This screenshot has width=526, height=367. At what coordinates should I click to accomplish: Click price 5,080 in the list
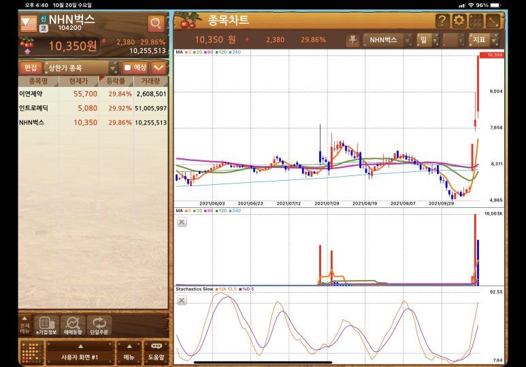(x=88, y=108)
